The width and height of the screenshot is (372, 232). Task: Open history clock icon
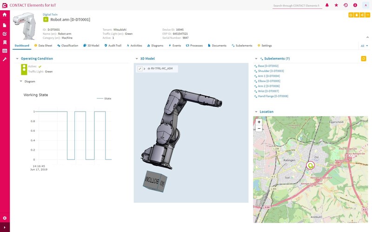(345, 5)
